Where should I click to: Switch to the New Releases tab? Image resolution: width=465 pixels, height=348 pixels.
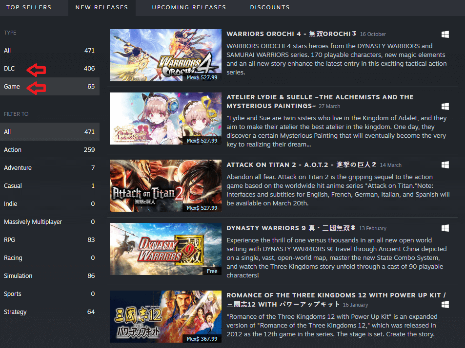pyautogui.click(x=101, y=7)
